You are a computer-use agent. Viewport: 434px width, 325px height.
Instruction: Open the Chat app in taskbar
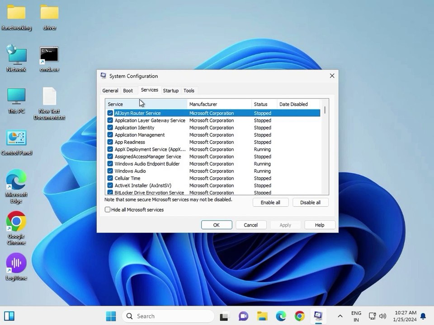pos(243,316)
